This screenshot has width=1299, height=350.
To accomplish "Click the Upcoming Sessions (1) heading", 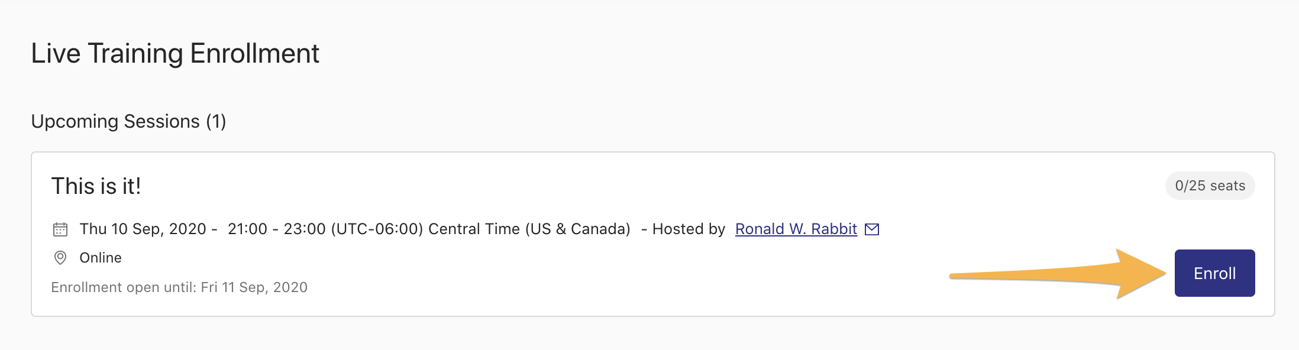I will [128, 121].
